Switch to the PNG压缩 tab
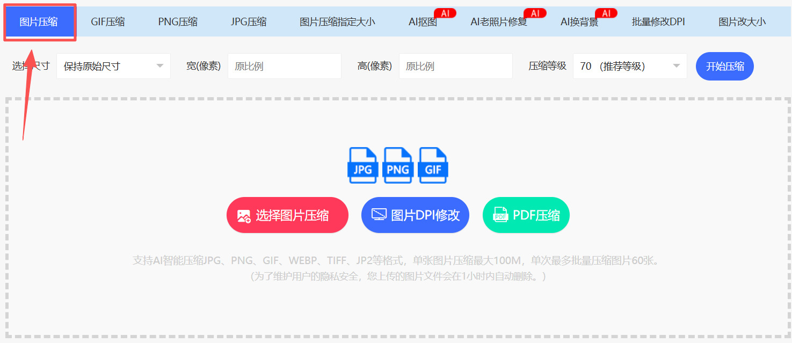This screenshot has width=792, height=343. 178,21
